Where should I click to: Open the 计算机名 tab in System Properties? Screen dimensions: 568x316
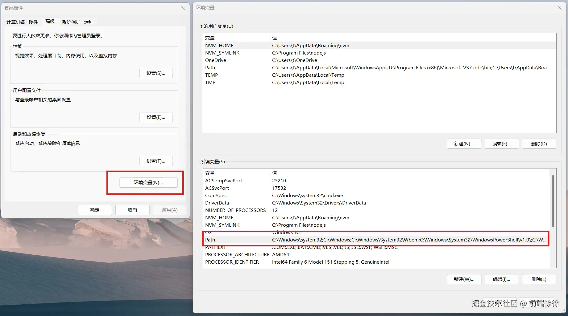(x=15, y=22)
